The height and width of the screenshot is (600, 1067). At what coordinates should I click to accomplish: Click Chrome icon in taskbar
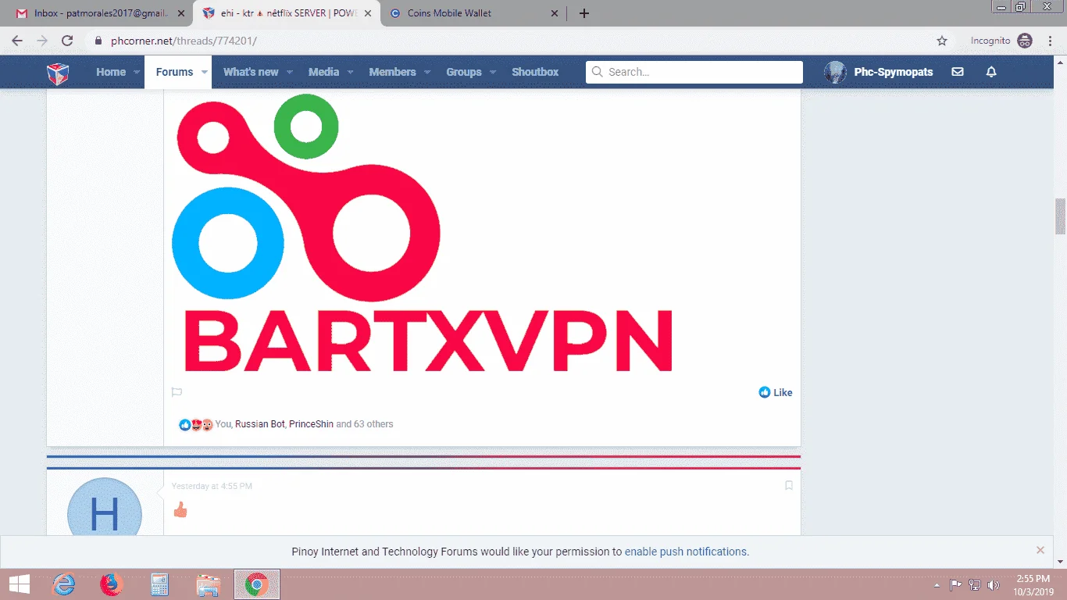pyautogui.click(x=257, y=584)
